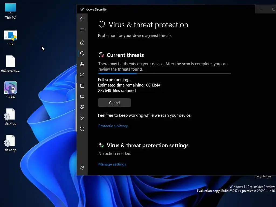Click 'Estimated time remaining: 00:13:44' text
The height and width of the screenshot is (207, 276).
pos(129,85)
